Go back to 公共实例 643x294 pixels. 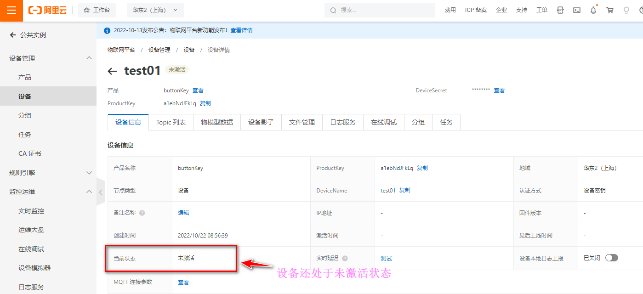28,35
